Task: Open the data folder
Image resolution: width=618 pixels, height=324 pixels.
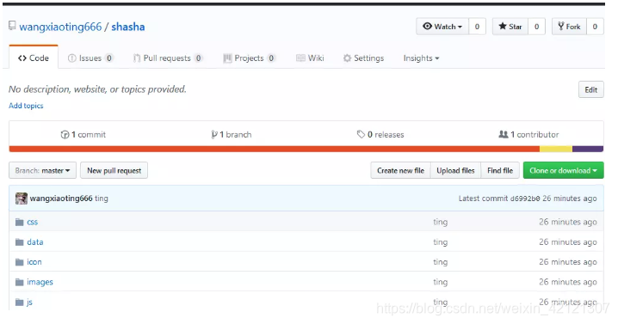Action: [x=35, y=242]
